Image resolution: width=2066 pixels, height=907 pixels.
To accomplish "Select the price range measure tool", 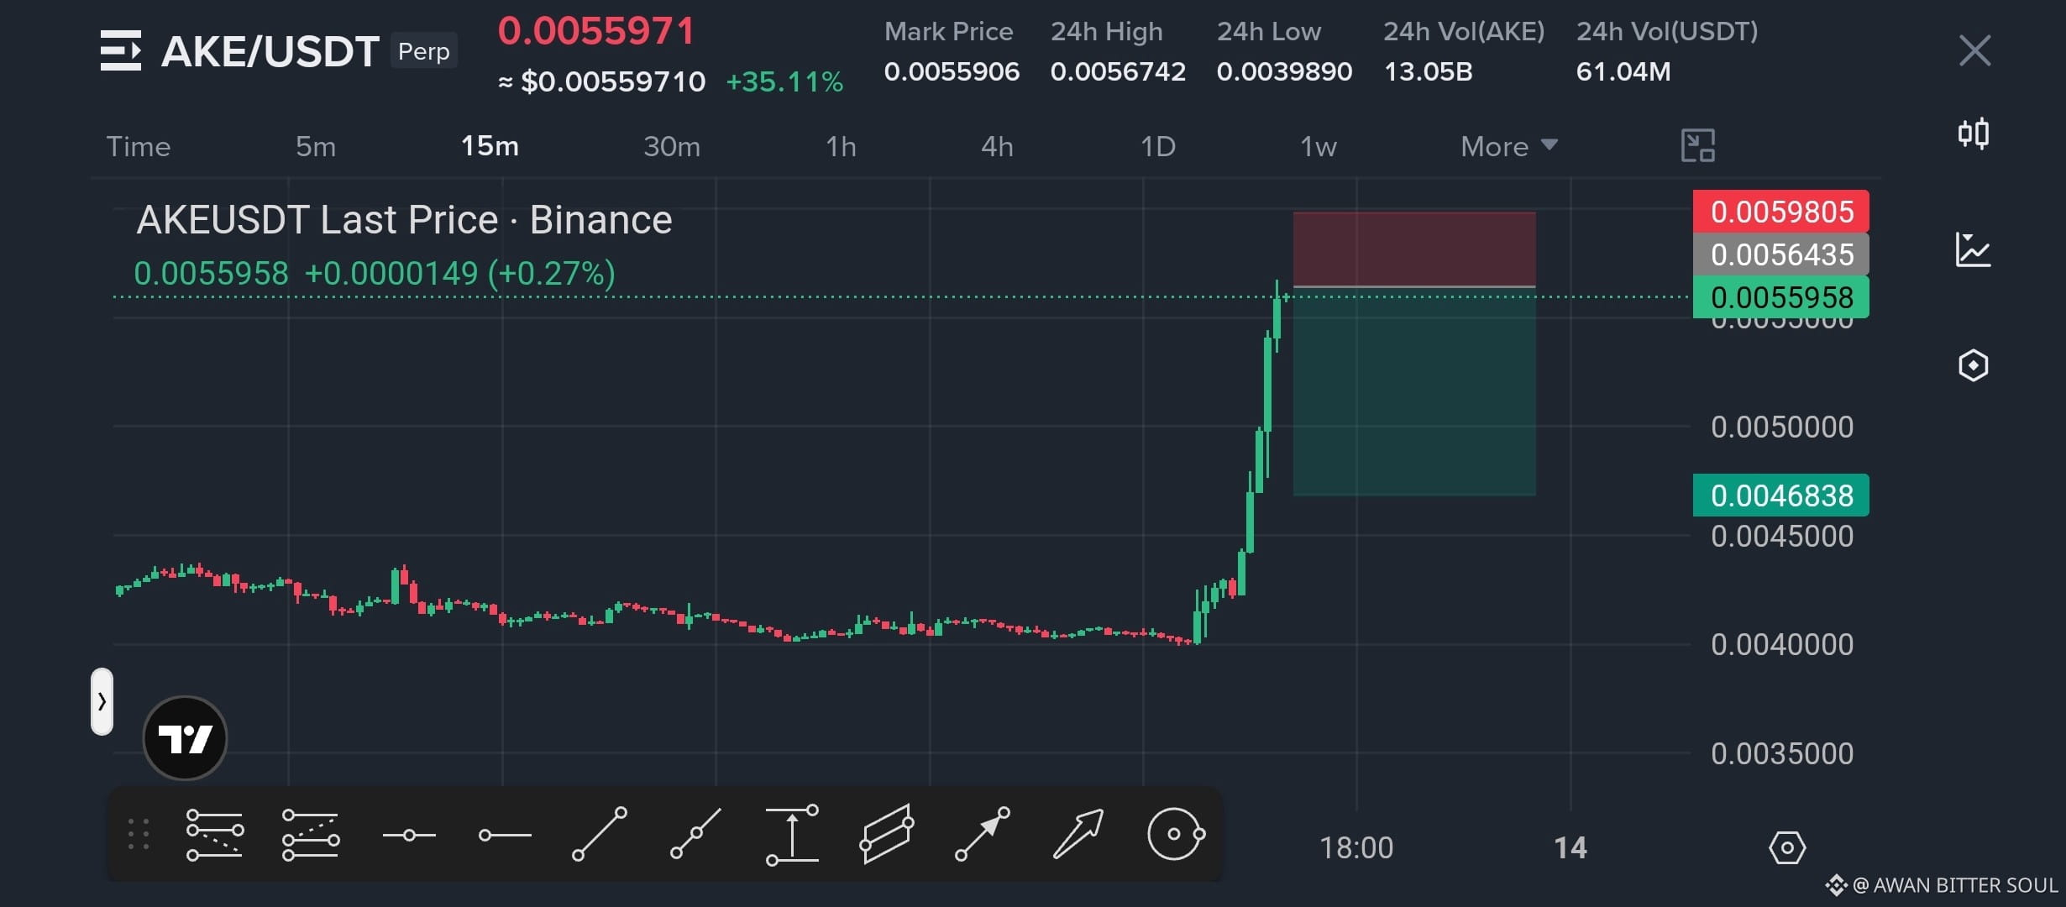I will [792, 835].
